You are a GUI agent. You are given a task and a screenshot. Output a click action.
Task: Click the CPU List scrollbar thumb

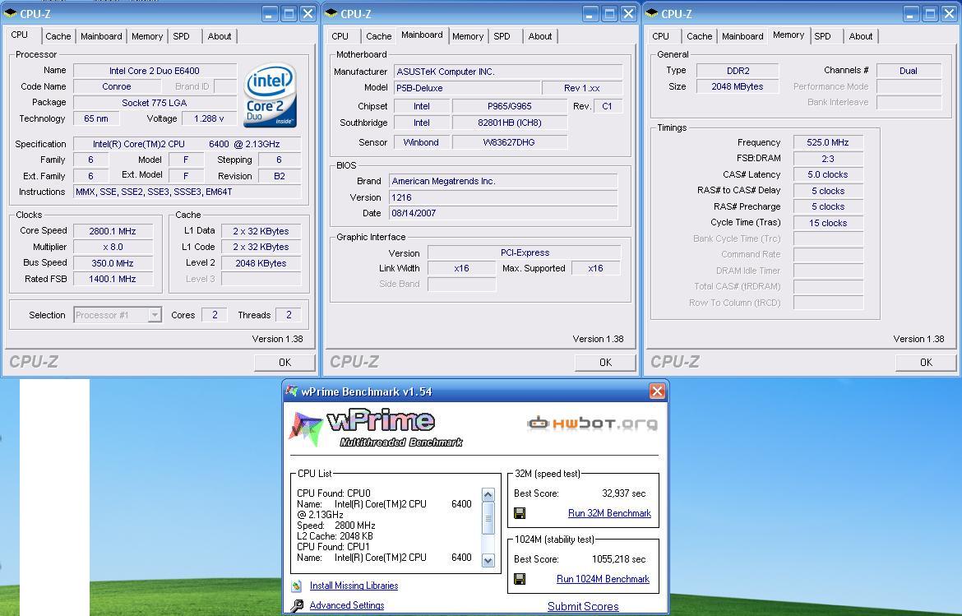pos(488,518)
